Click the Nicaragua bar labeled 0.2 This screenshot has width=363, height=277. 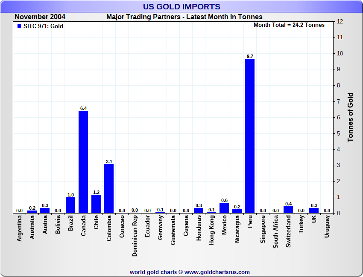pyautogui.click(x=237, y=211)
